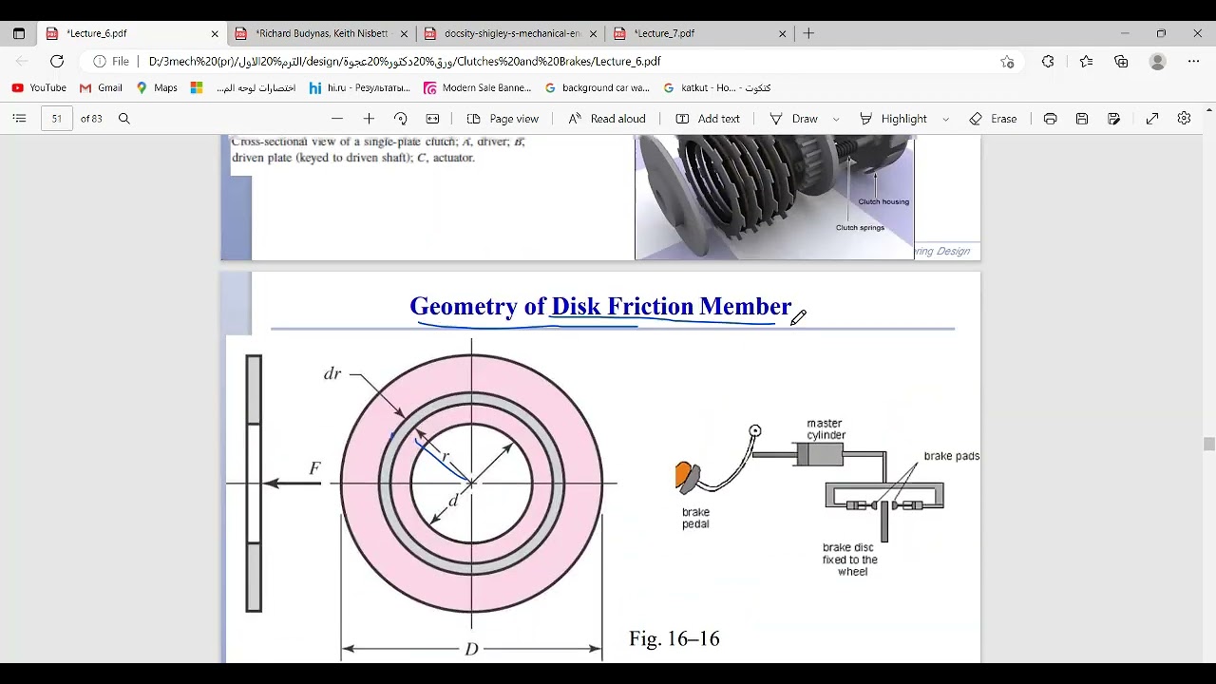Switch to the Lecture_6.pdf tab
This screenshot has height=684, width=1216.
(133, 33)
